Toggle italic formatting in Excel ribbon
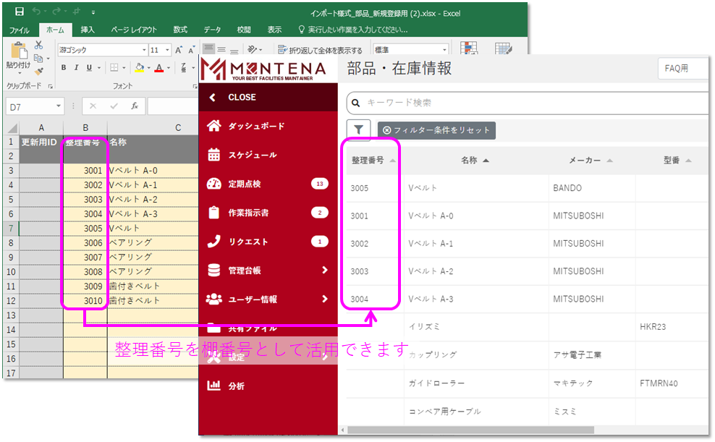 tap(77, 68)
